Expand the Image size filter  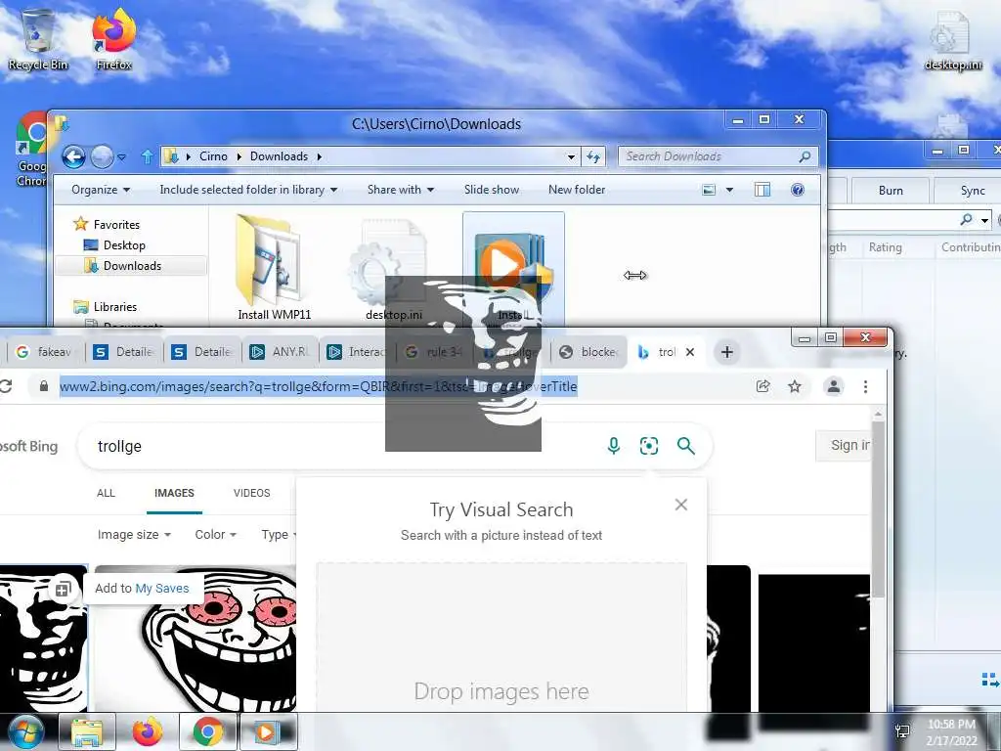(x=134, y=535)
